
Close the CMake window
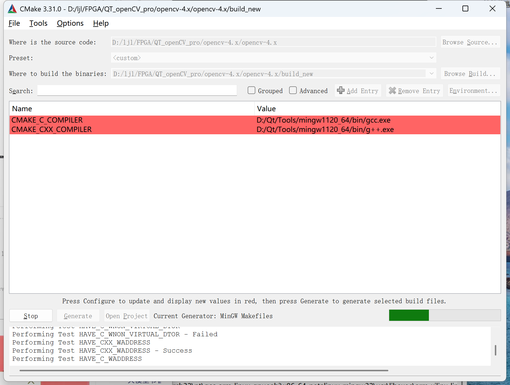pyautogui.click(x=492, y=9)
